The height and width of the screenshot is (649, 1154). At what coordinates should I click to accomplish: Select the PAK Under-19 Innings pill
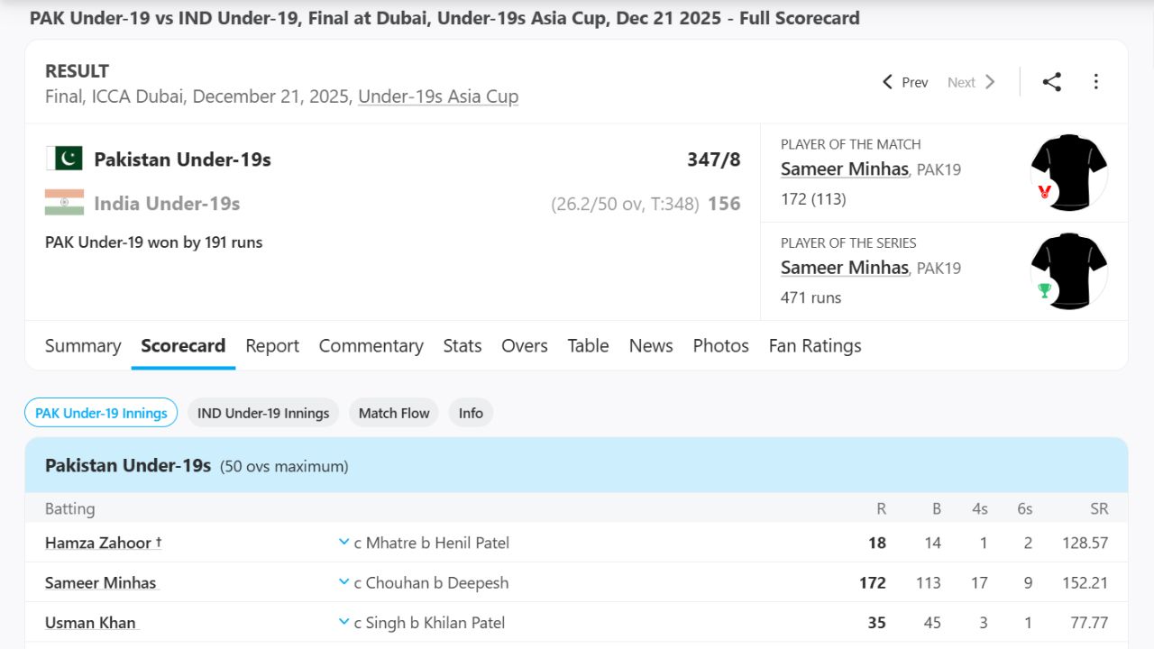point(100,412)
